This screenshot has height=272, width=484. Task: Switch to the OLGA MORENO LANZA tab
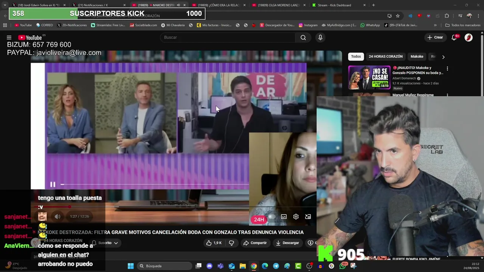pyautogui.click(x=279, y=5)
